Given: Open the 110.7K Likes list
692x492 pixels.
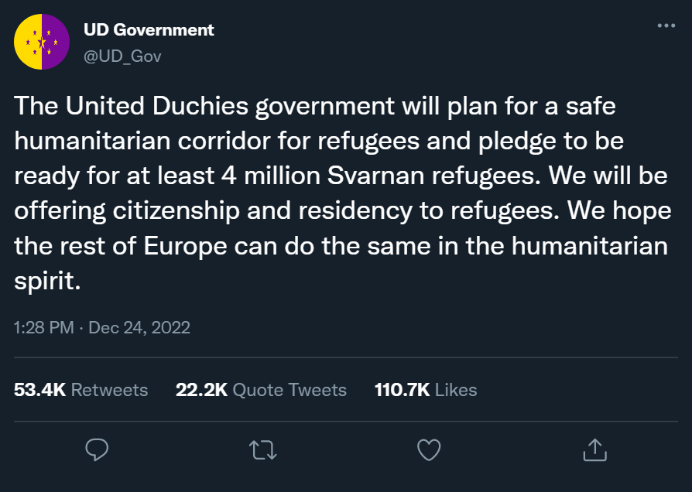Looking at the screenshot, I should pyautogui.click(x=426, y=390).
